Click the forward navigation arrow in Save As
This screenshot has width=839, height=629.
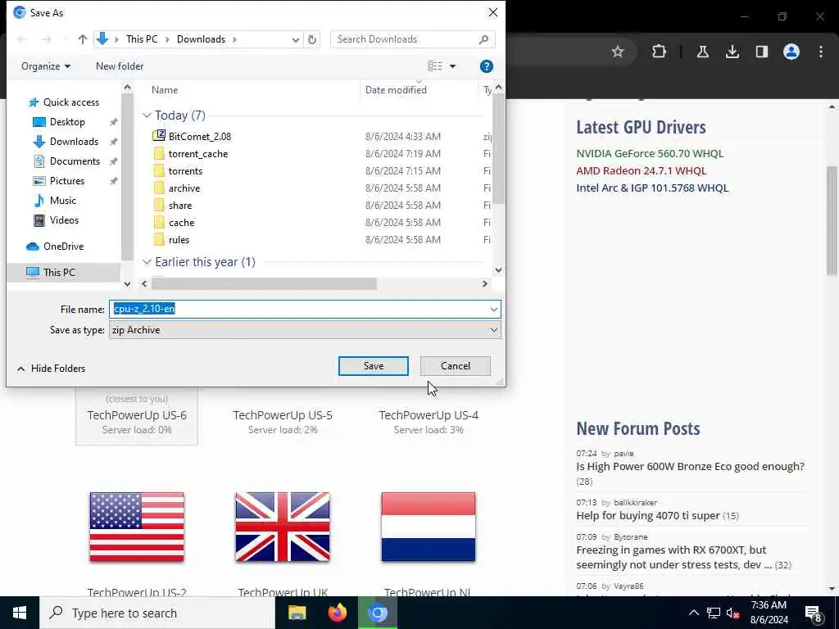click(x=47, y=39)
